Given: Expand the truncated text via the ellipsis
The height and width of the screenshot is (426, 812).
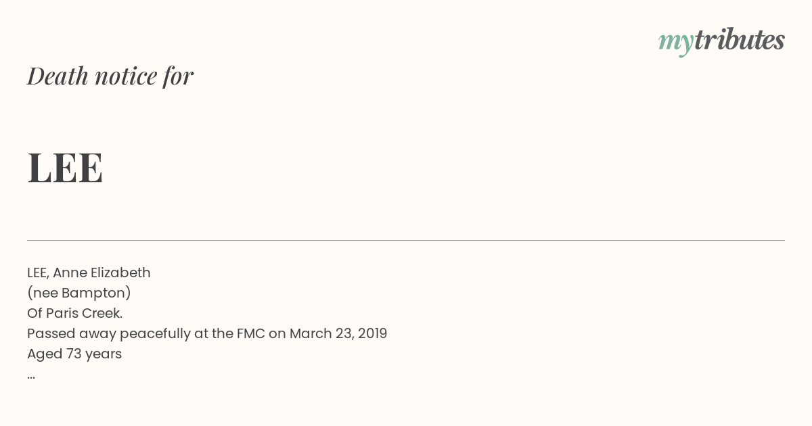Looking at the screenshot, I should (31, 375).
